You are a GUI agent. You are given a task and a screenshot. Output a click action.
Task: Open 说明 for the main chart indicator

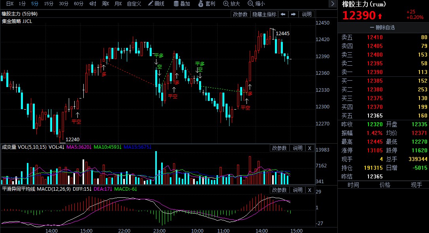click(307, 14)
